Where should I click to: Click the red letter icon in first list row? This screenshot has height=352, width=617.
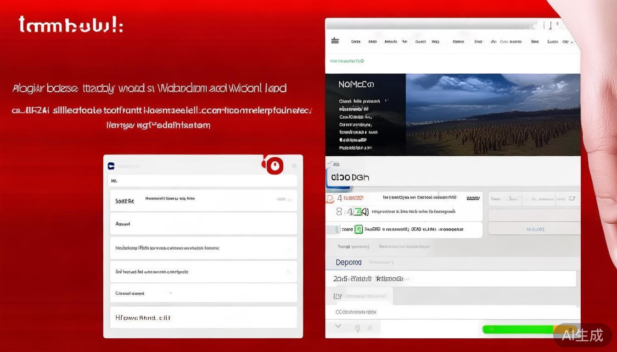(329, 198)
